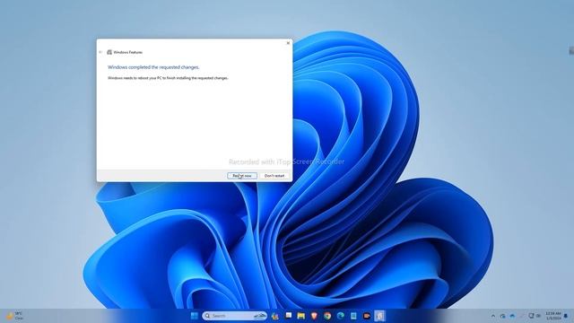The height and width of the screenshot is (323, 574).
Task: Click the Restart now button
Action: pyautogui.click(x=242, y=176)
